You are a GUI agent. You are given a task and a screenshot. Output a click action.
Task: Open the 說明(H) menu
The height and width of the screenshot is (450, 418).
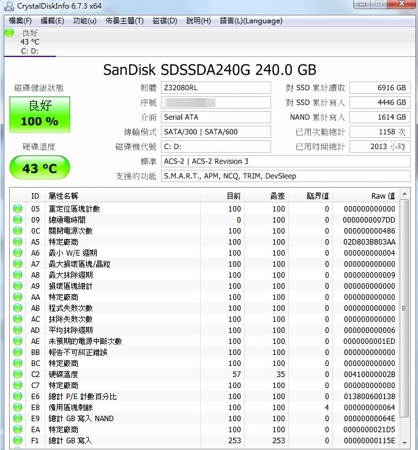coord(198,21)
